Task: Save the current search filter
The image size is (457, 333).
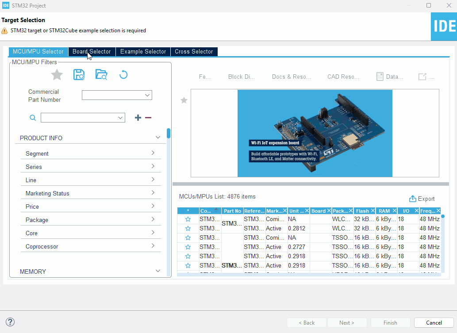Action: (x=79, y=74)
